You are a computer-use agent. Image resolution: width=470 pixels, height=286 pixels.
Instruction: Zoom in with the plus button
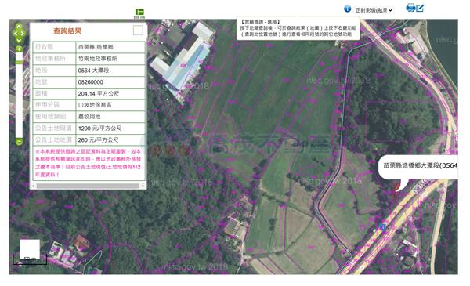point(19,49)
